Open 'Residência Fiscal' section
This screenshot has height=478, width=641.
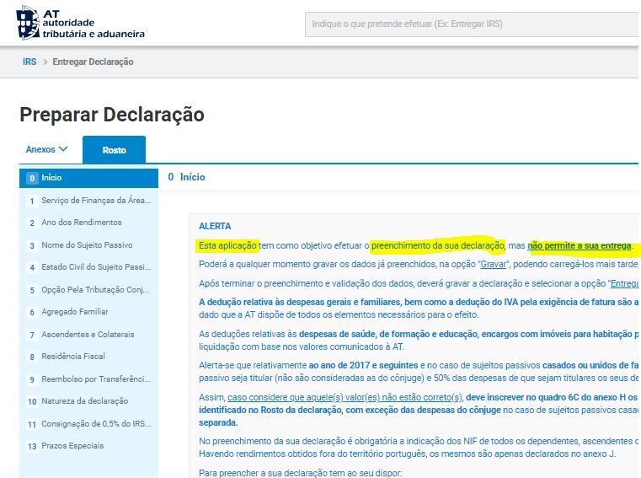pos(88,357)
